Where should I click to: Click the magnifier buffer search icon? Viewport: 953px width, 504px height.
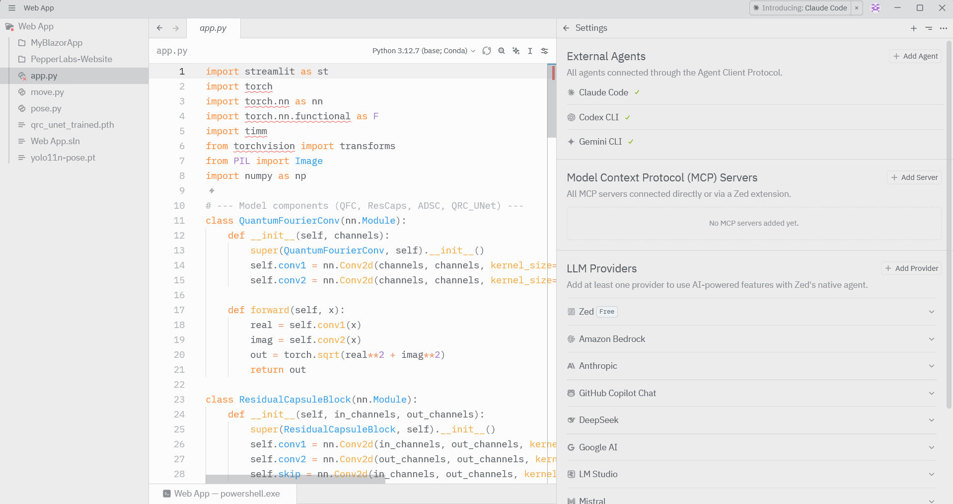point(502,51)
